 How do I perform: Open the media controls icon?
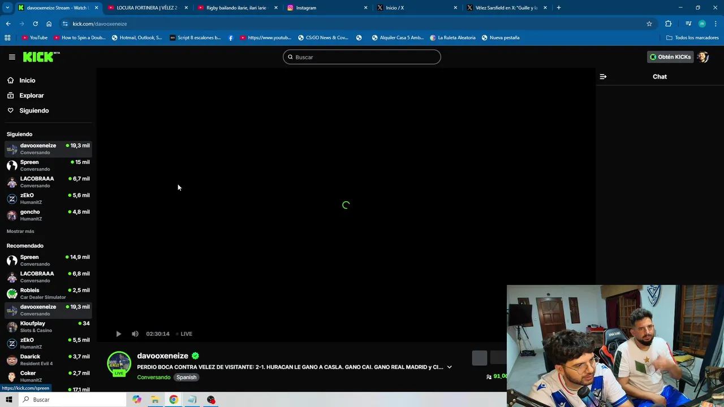click(x=688, y=24)
